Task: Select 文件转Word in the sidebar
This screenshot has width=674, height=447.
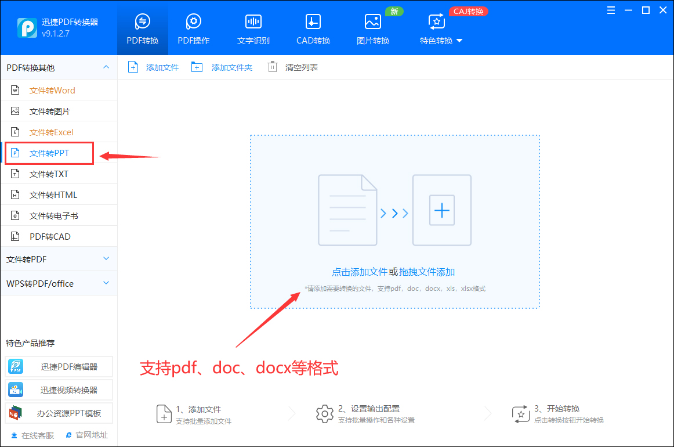Action: [x=49, y=90]
